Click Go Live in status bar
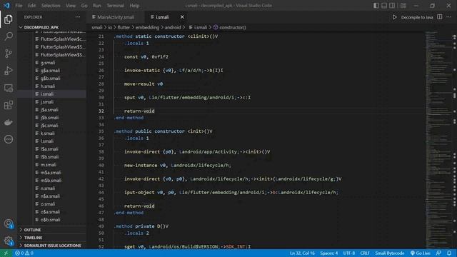The width and height of the screenshot is (457, 257). tap(420, 253)
